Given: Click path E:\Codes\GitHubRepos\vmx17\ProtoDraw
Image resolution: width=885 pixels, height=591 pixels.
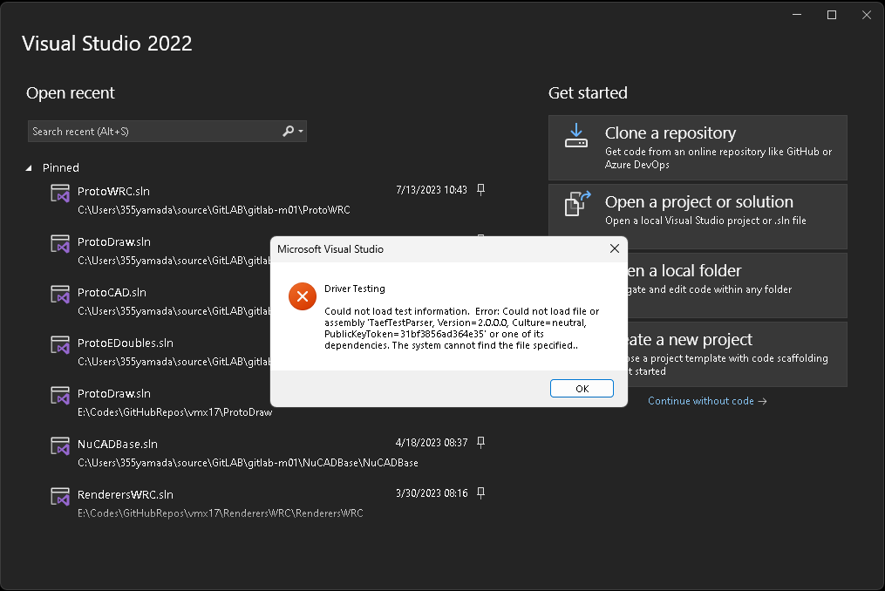Looking at the screenshot, I should 175,412.
